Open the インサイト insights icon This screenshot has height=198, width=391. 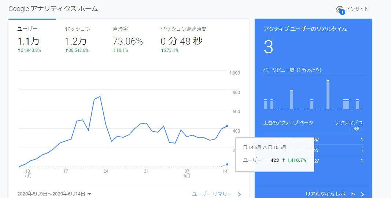point(339,9)
